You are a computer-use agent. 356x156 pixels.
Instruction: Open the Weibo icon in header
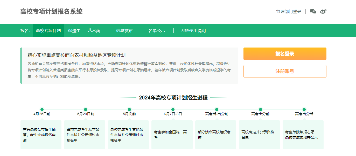click(x=323, y=11)
